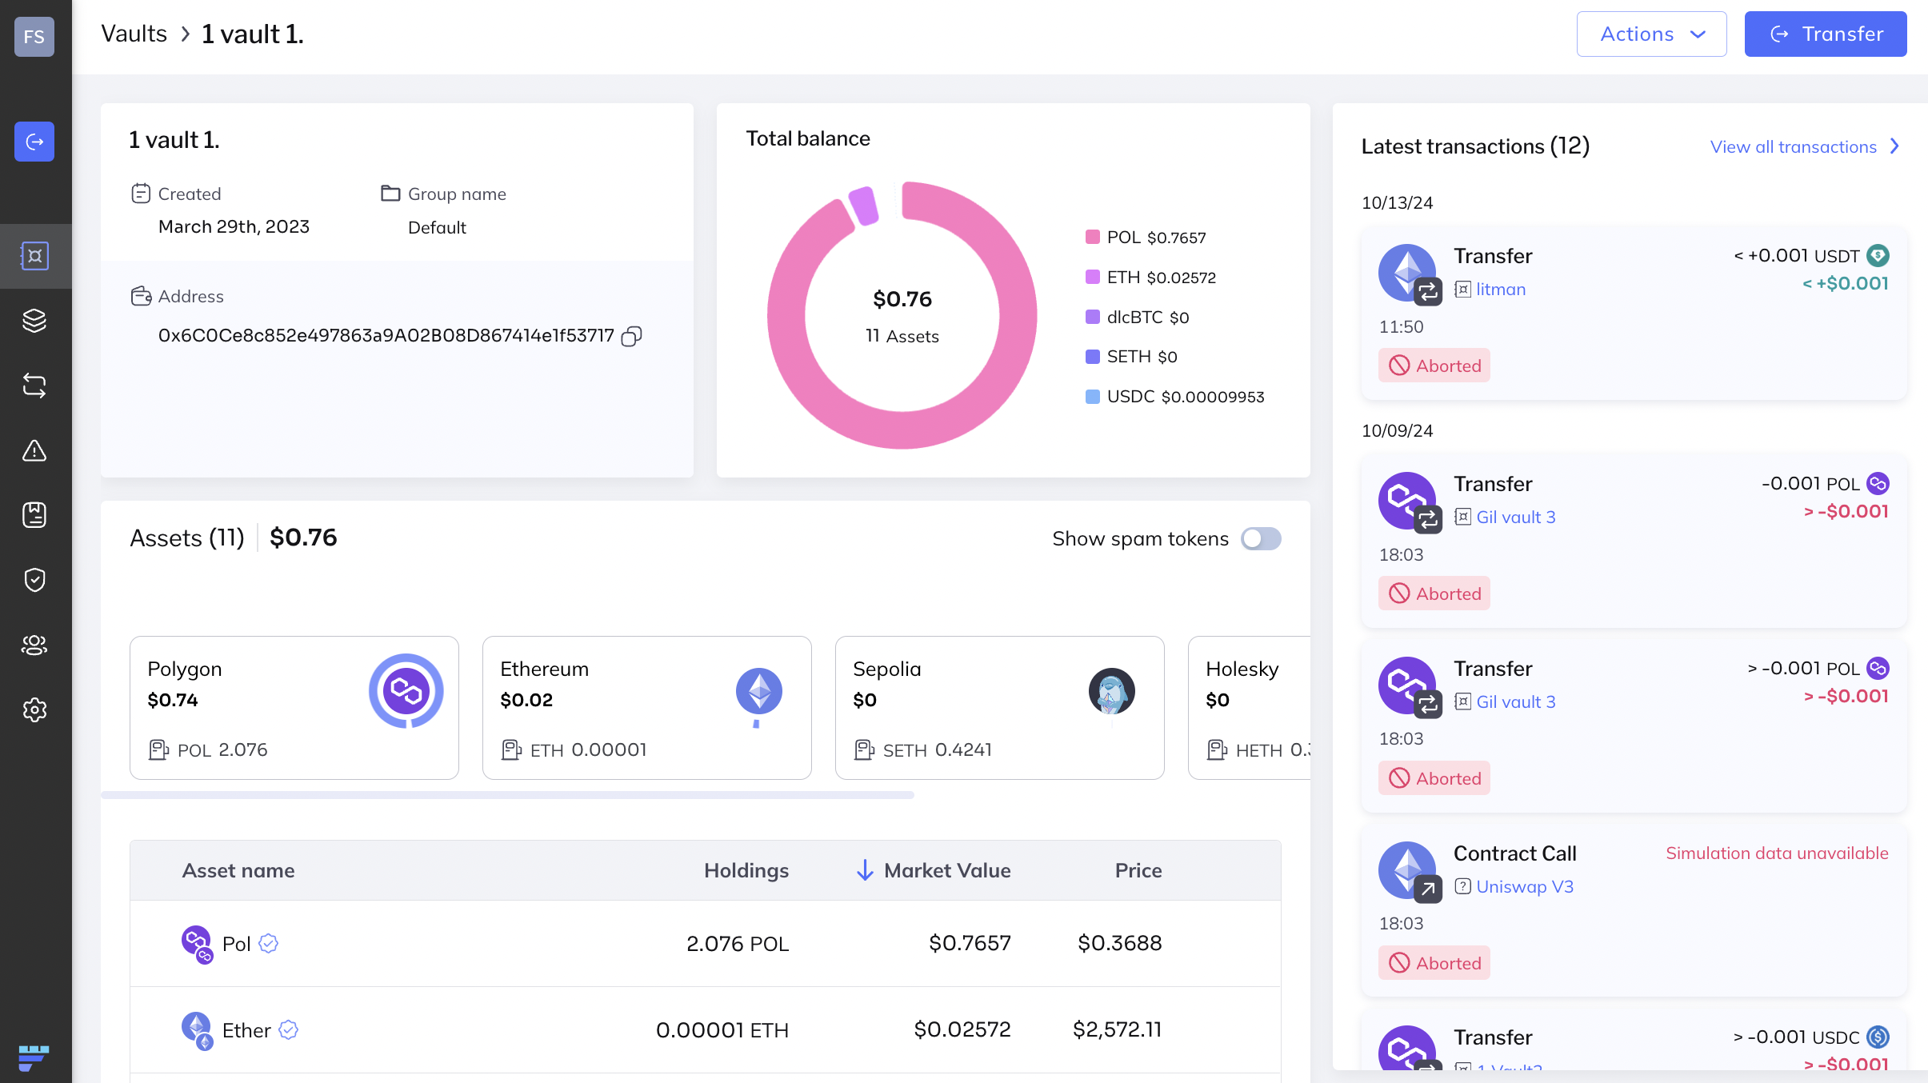The width and height of the screenshot is (1928, 1083).
Task: Open the Vaults sidebar icon
Action: pos(34,256)
